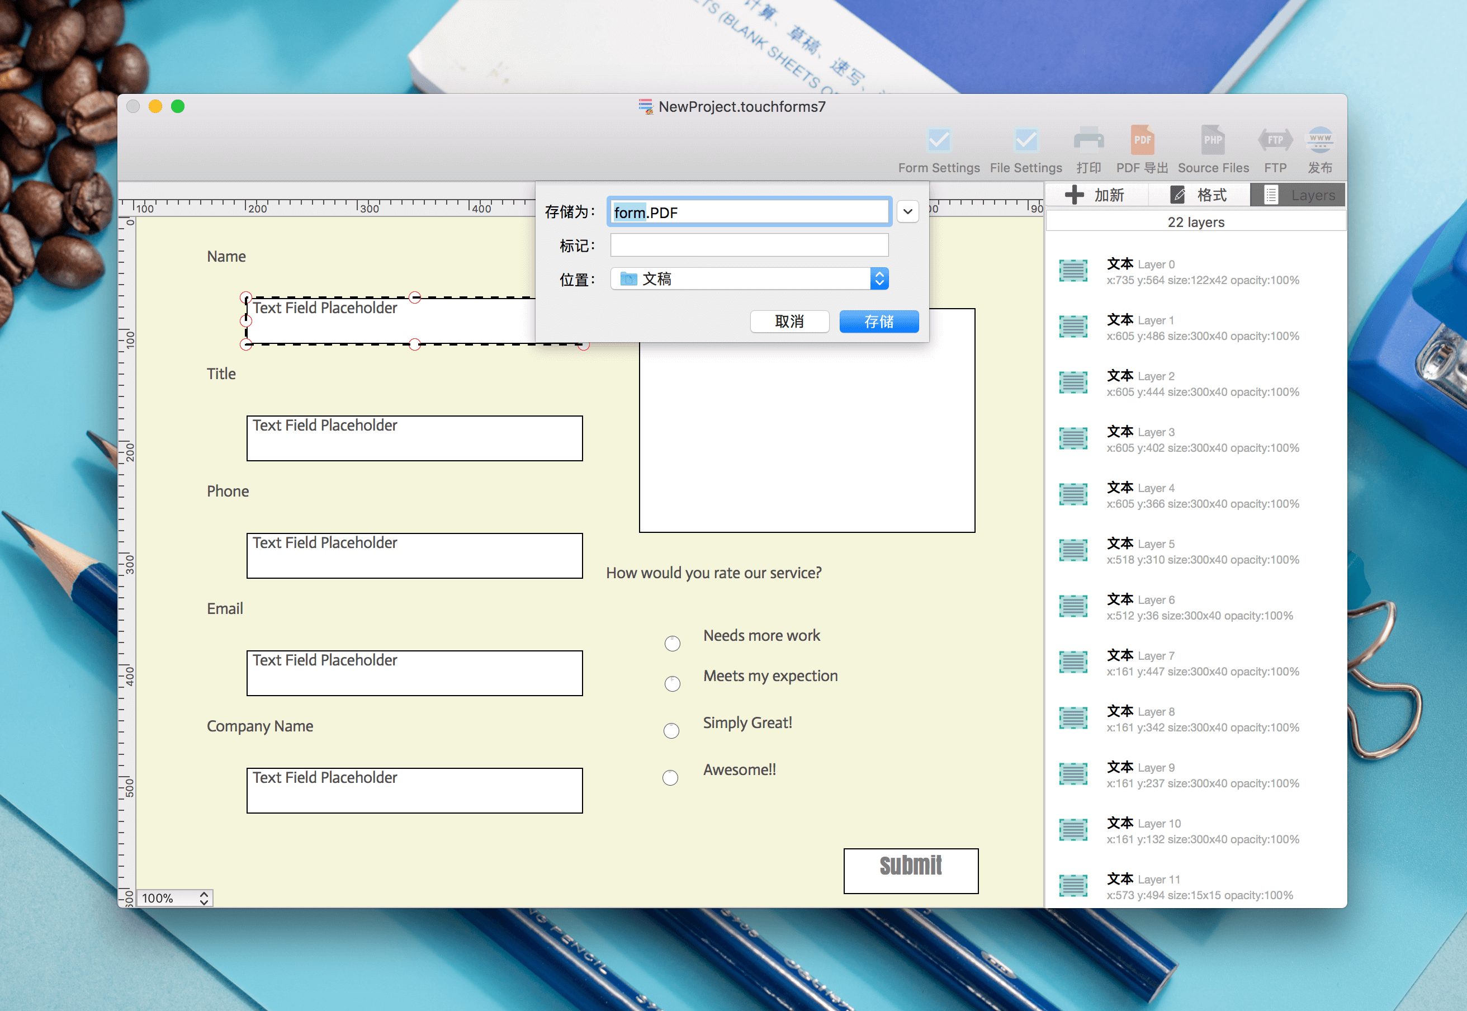Click the Layer 9 list icon
The height and width of the screenshot is (1011, 1467).
coord(1073,774)
